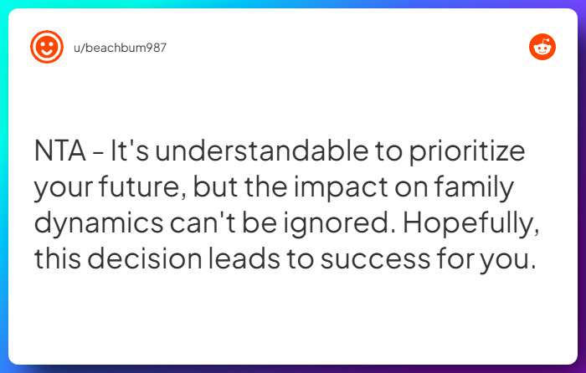Click the empty white area below the comment
Viewport: 586px width, 373px height.
293,322
